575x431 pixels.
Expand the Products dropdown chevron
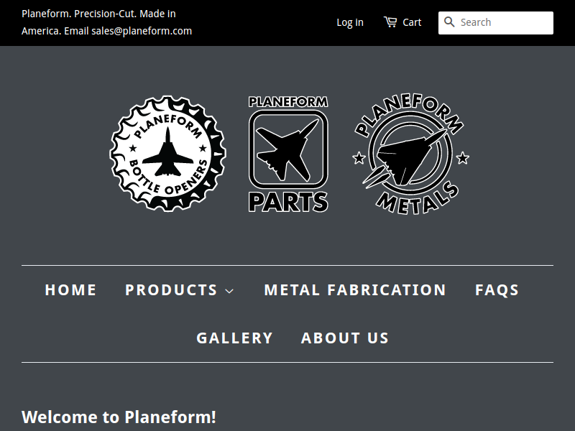point(229,291)
